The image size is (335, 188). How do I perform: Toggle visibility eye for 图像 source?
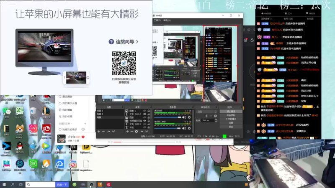144,117
